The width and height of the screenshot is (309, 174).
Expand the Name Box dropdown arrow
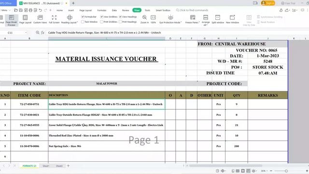[x=26, y=33]
